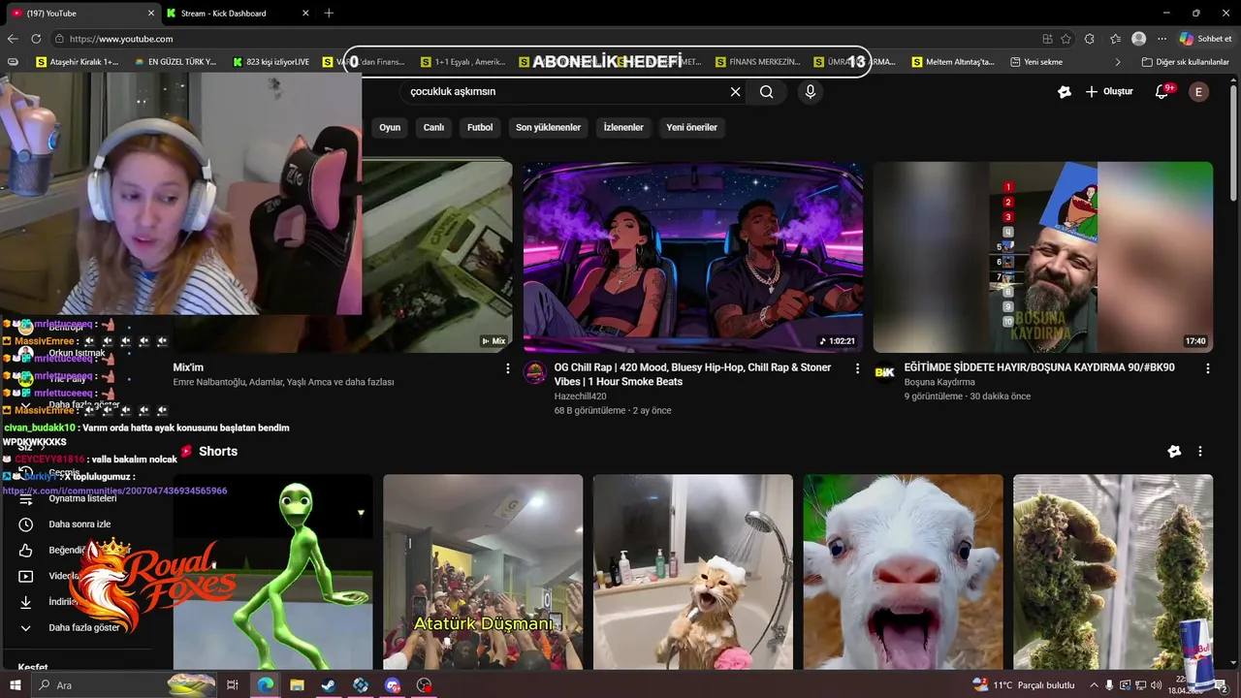Open the 823 kişi izliyor LIVE bookmark

tap(271, 62)
